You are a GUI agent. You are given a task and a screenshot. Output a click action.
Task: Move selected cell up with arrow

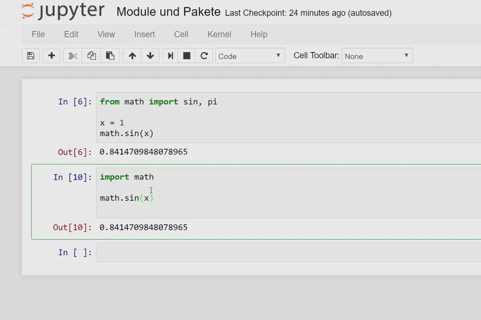(132, 56)
